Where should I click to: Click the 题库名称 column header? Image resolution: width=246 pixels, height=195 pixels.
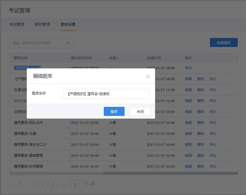pos(21,58)
